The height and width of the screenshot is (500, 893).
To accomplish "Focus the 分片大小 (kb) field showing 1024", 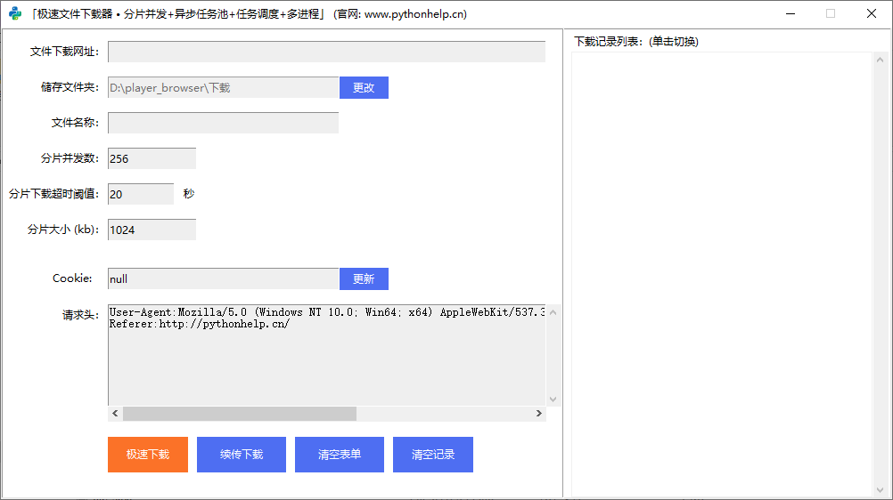I will pyautogui.click(x=152, y=230).
